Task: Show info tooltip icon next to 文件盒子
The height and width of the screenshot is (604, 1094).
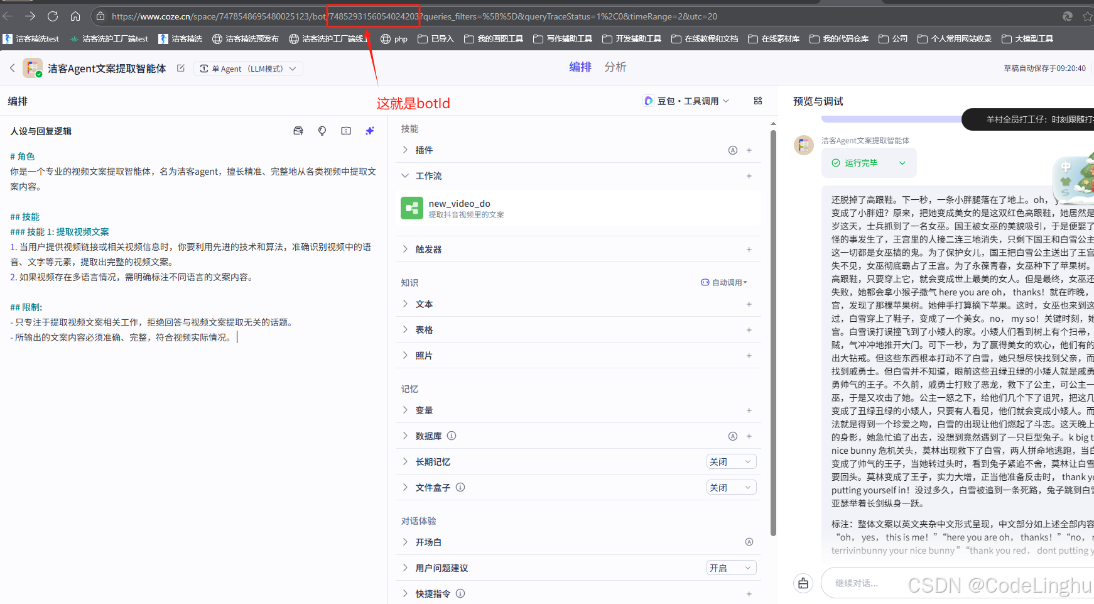Action: coord(460,487)
